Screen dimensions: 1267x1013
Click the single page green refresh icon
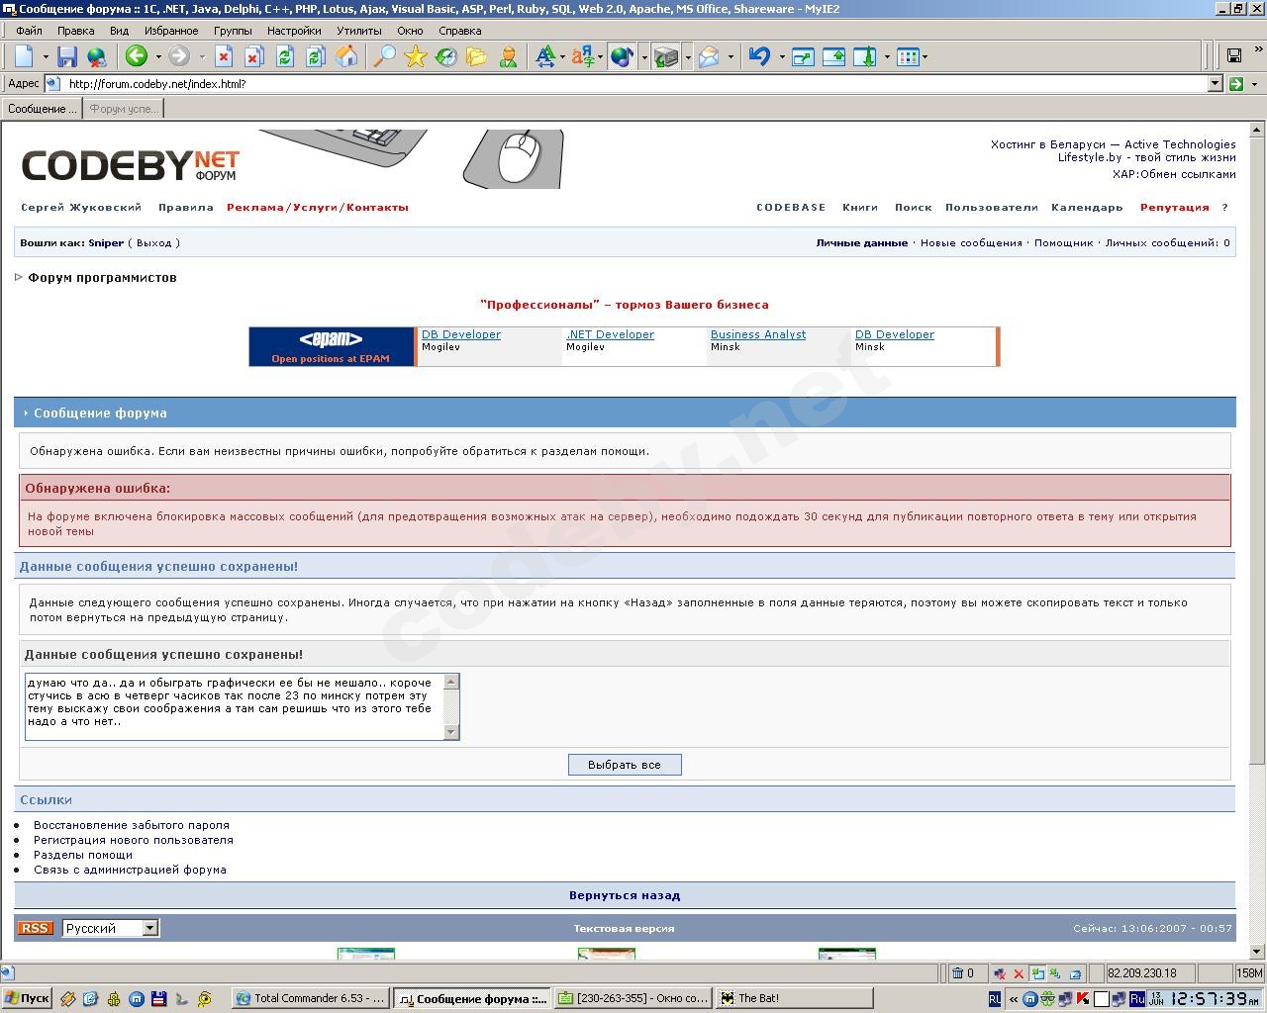point(285,56)
